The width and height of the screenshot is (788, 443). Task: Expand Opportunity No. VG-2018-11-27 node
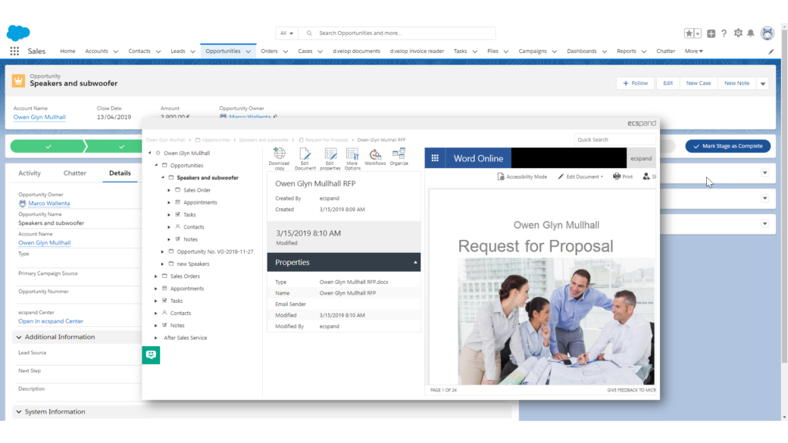162,251
